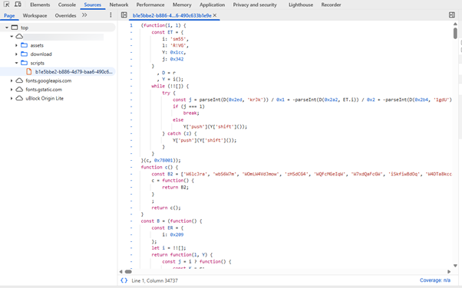
Task: Expand the uBlock Origin Lite node
Action: tap(12, 98)
